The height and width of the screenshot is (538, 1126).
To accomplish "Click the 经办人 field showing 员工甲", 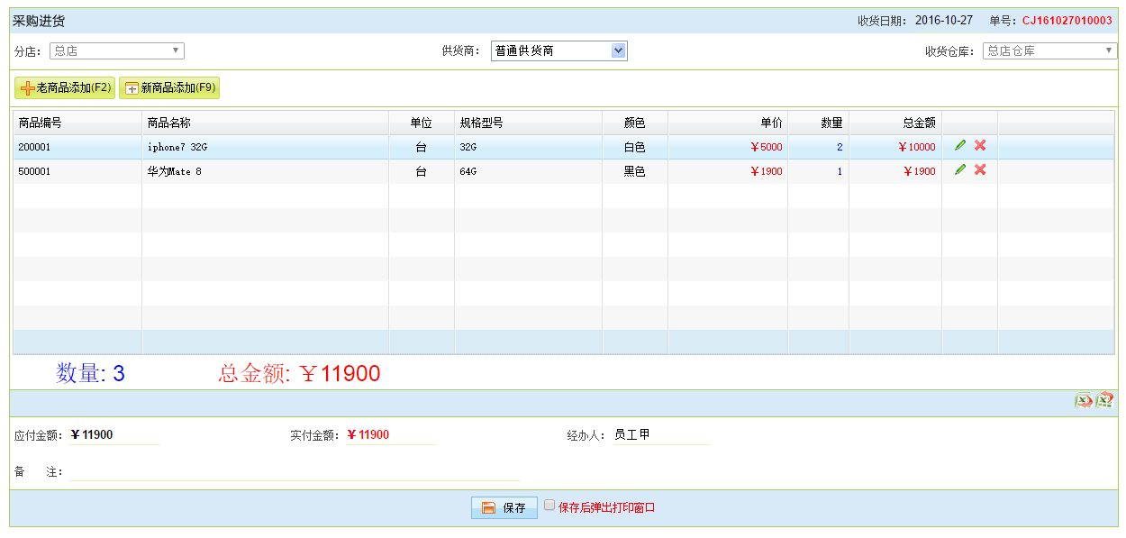I will [x=660, y=435].
